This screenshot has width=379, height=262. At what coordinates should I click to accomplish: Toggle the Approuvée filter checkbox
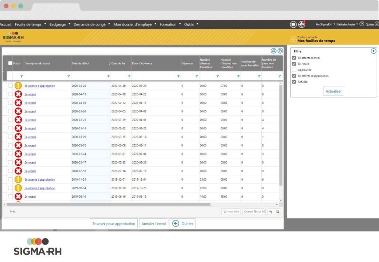point(294,70)
